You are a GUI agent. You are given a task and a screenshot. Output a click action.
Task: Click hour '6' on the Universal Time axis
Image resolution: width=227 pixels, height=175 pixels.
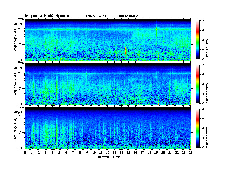pyautogui.click(x=66, y=152)
